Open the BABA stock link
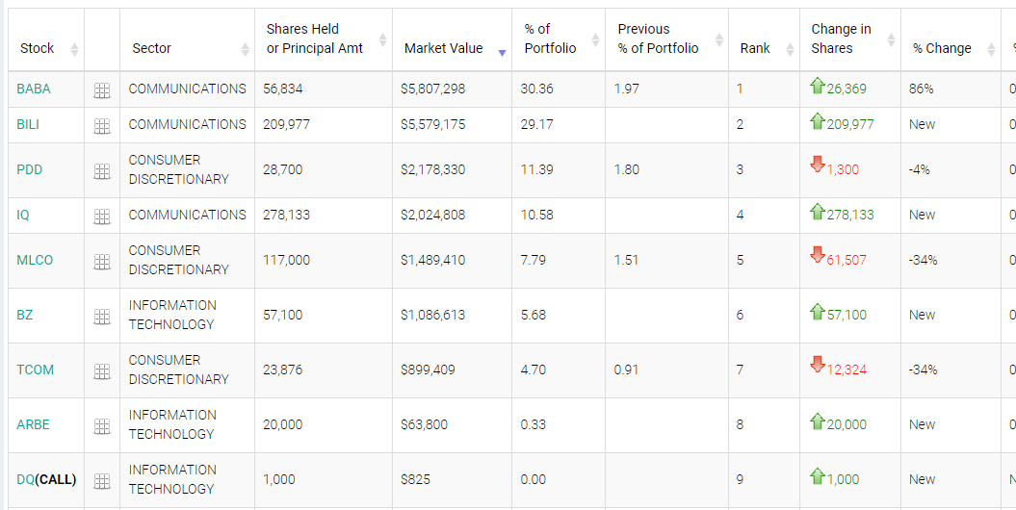Screen dimensions: 1016x510 pyautogui.click(x=34, y=89)
